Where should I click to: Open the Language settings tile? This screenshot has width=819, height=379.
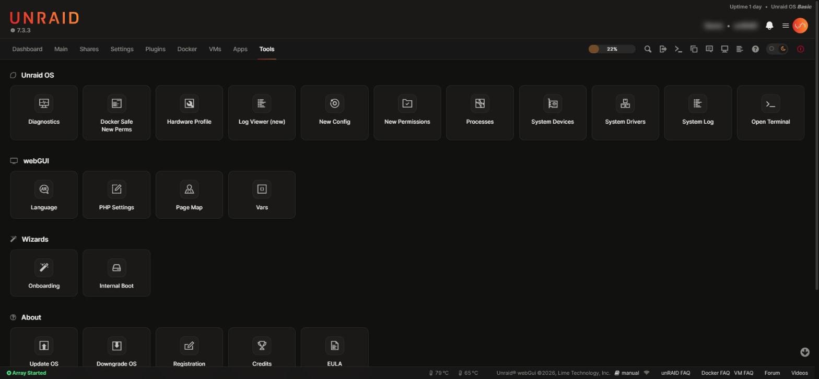(x=44, y=195)
